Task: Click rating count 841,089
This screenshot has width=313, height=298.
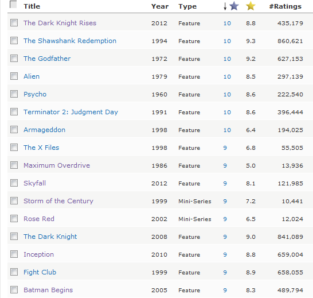Action: click(290, 237)
